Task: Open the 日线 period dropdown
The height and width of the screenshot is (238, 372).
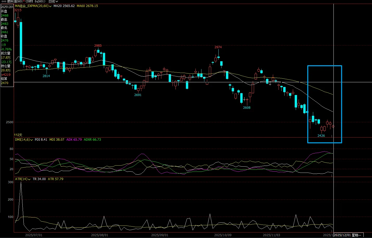Action: coord(53,2)
